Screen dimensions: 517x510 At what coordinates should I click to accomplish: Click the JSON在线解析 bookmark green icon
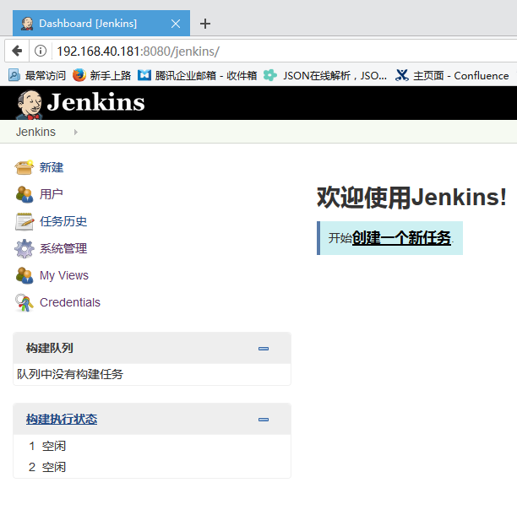pyautogui.click(x=269, y=75)
